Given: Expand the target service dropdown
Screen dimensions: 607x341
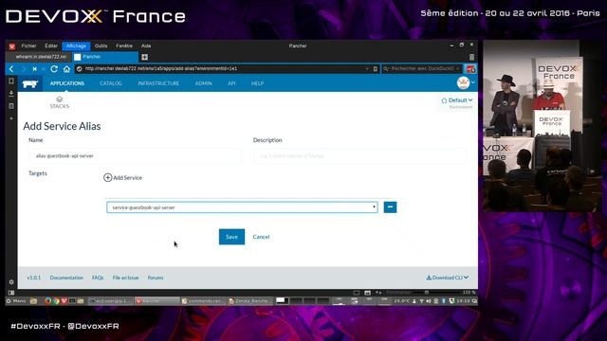Looking at the screenshot, I should pyautogui.click(x=242, y=207).
